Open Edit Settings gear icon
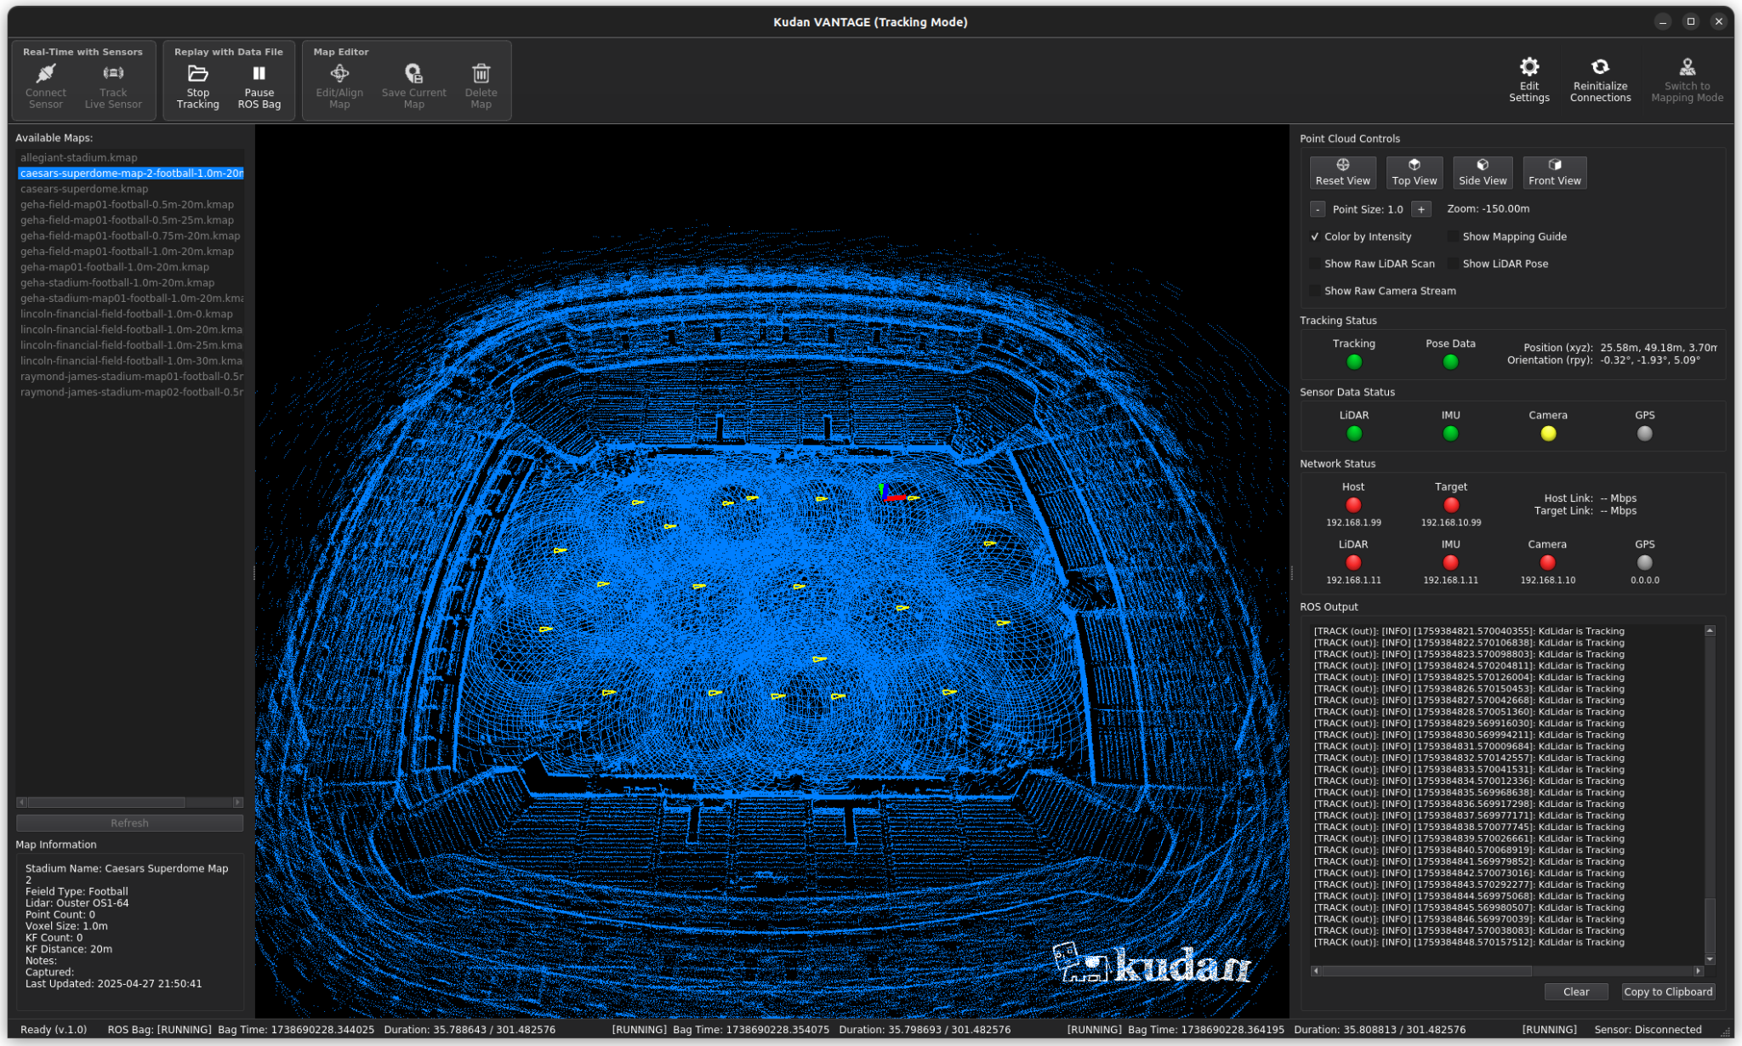Image resolution: width=1742 pixels, height=1046 pixels. [x=1529, y=67]
